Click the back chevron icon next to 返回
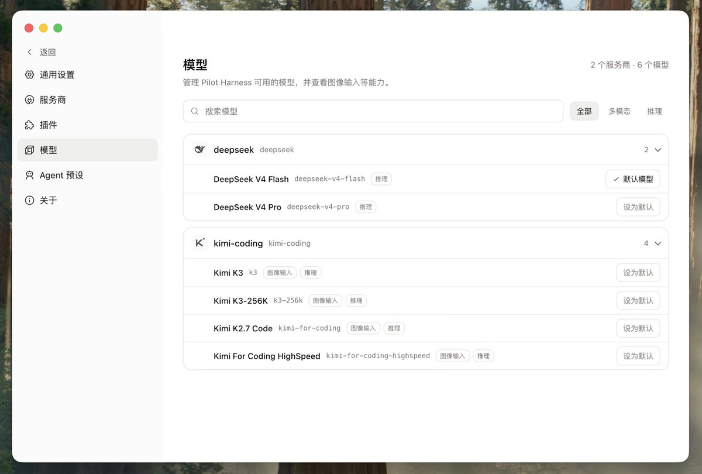This screenshot has height=474, width=702. pyautogui.click(x=29, y=52)
